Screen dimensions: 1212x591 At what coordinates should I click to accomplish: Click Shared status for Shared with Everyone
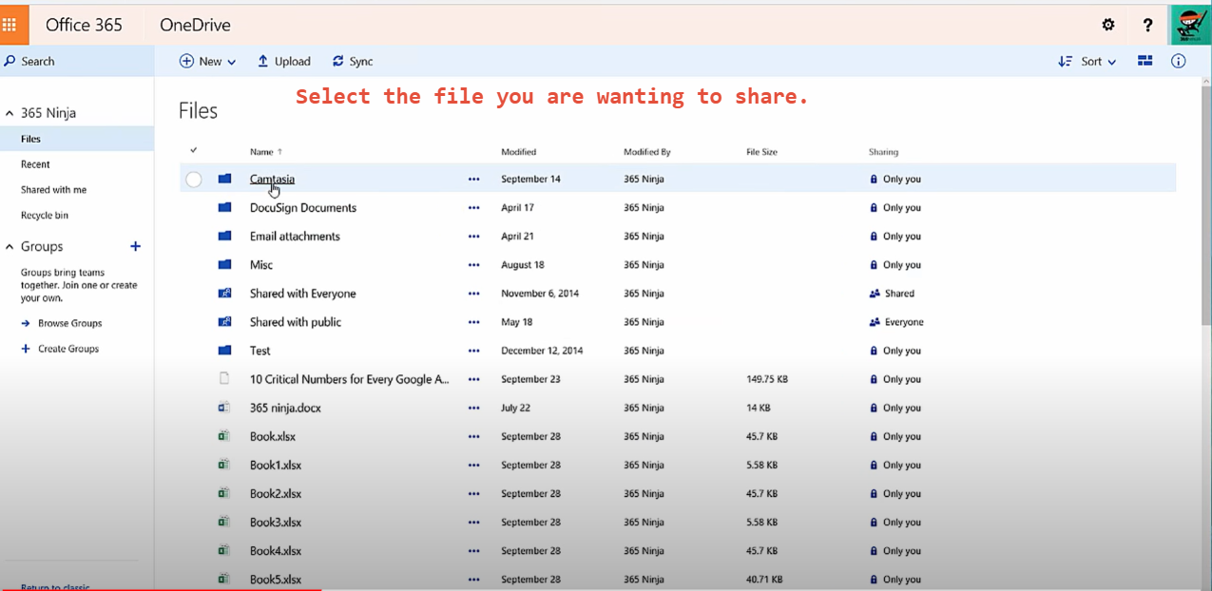[x=892, y=294]
